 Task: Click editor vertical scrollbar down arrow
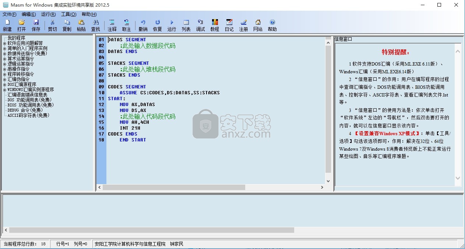328,181
